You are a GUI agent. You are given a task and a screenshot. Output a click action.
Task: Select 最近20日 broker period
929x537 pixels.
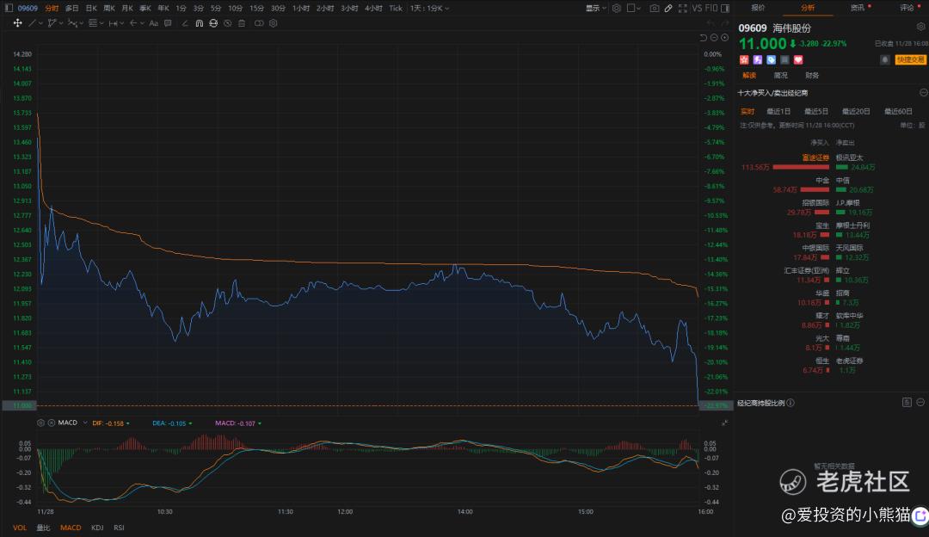(856, 111)
